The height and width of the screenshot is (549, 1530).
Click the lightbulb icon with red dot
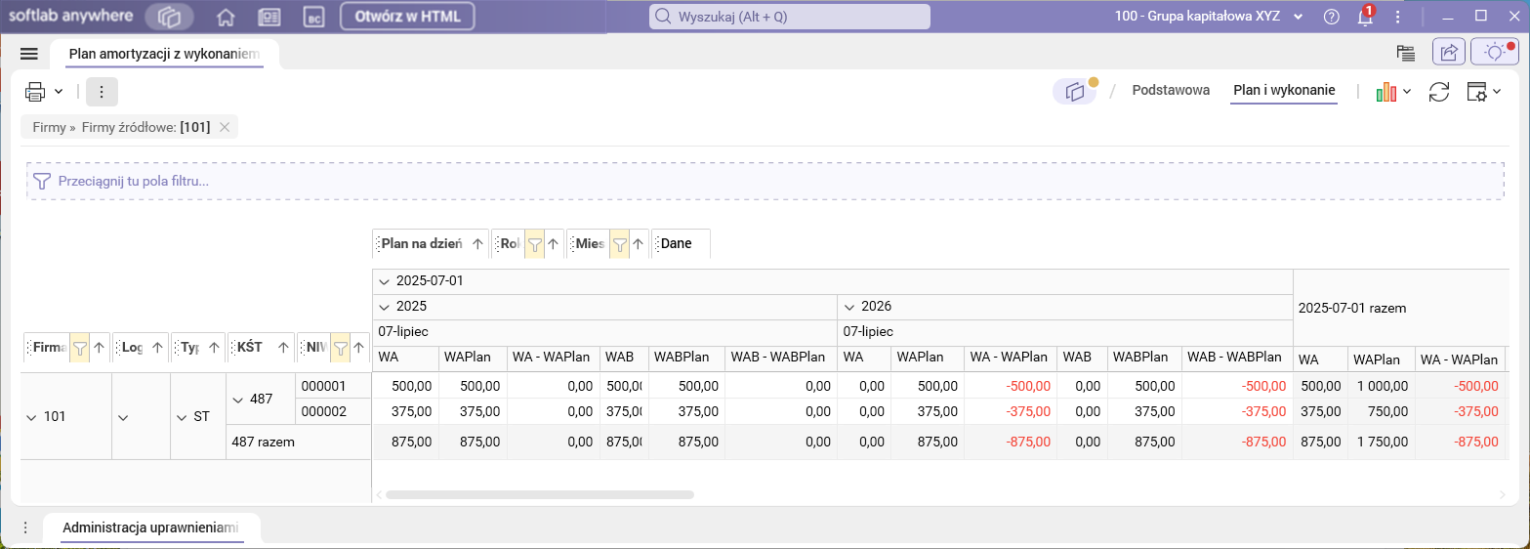(1495, 54)
